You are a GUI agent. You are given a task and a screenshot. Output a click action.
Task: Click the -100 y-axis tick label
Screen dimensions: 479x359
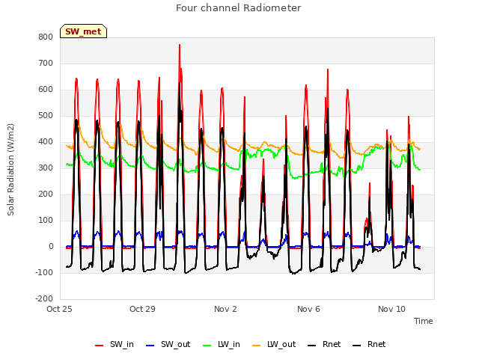(44, 272)
